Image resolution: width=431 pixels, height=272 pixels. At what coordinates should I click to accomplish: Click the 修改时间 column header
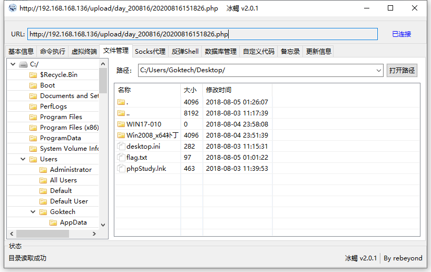click(x=238, y=90)
